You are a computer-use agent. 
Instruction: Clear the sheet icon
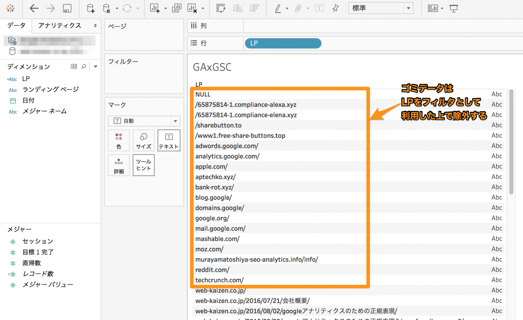coord(192,8)
